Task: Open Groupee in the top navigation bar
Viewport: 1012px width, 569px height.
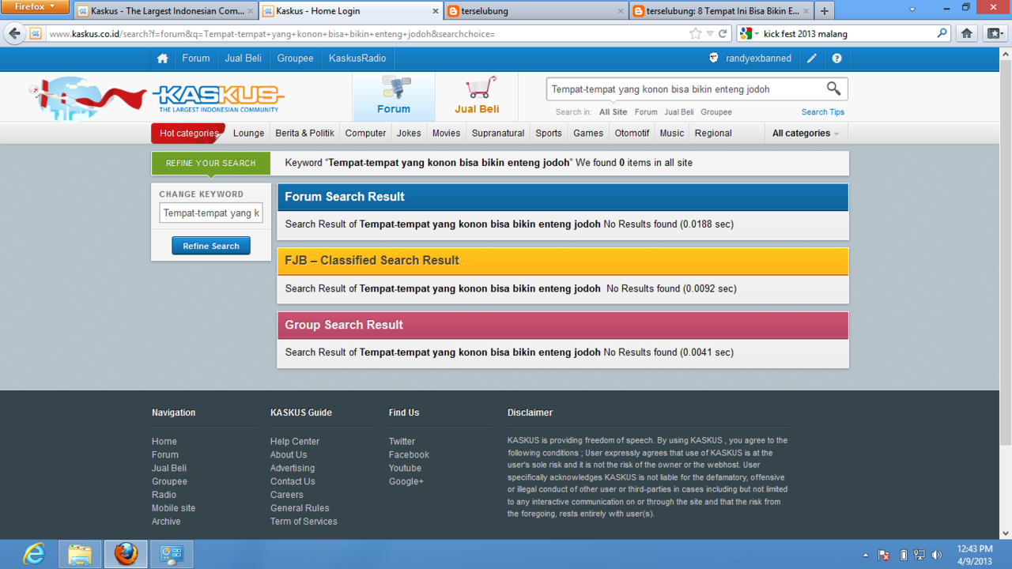Action: (295, 58)
